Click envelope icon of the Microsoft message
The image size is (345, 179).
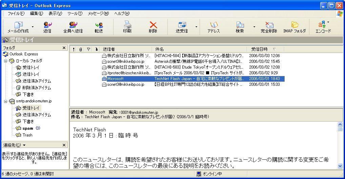[104, 79]
